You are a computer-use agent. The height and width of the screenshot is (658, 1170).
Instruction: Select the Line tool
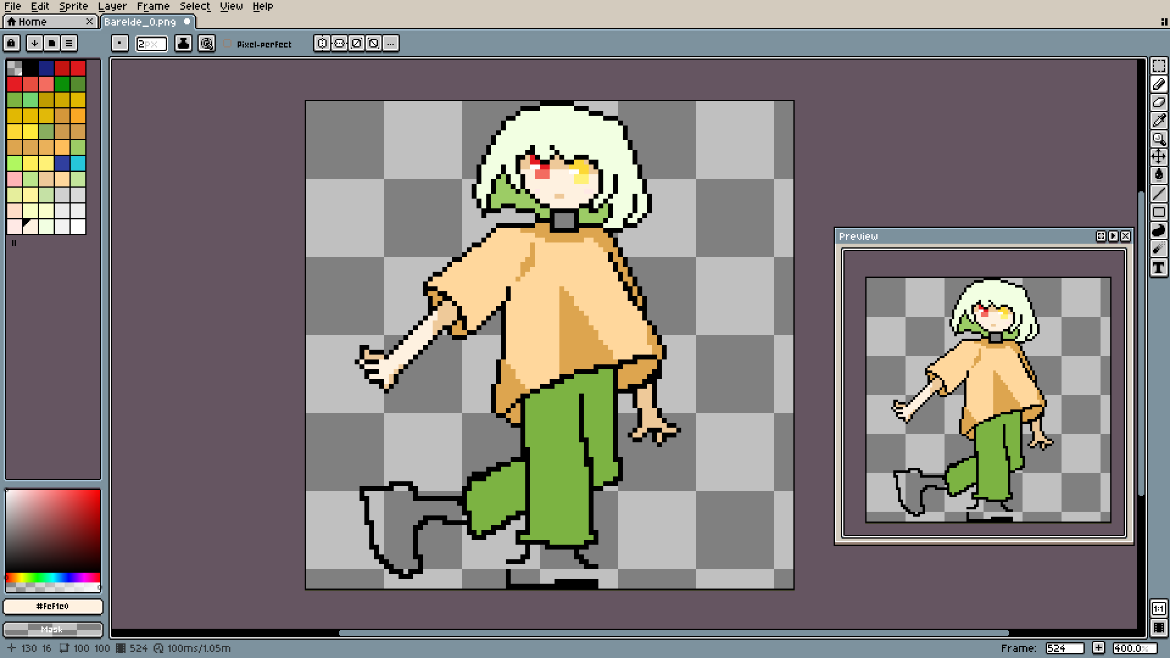click(x=1158, y=194)
